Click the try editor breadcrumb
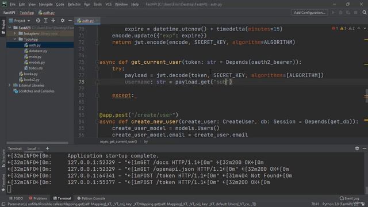 (145, 141)
